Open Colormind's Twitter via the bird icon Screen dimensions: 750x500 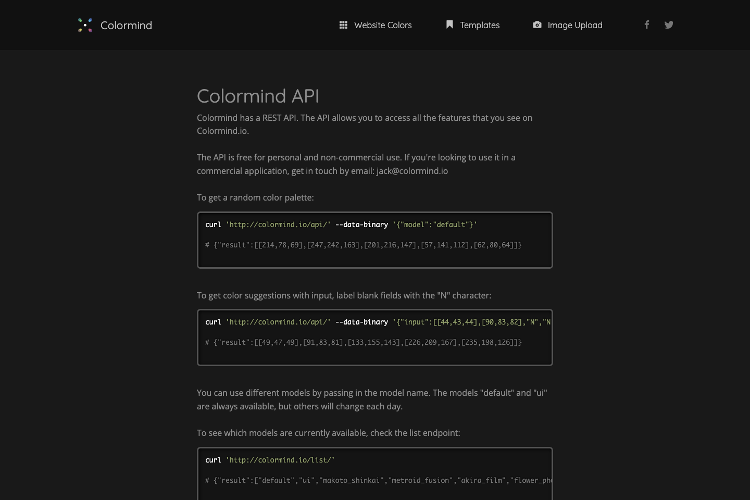click(669, 24)
